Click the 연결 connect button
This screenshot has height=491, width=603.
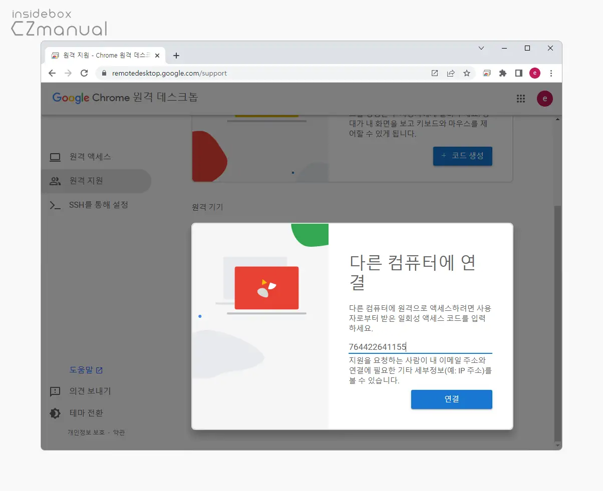coord(452,399)
